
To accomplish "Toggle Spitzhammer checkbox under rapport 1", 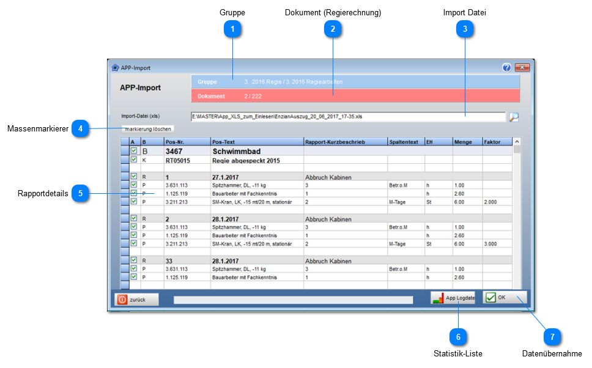I will 134,185.
